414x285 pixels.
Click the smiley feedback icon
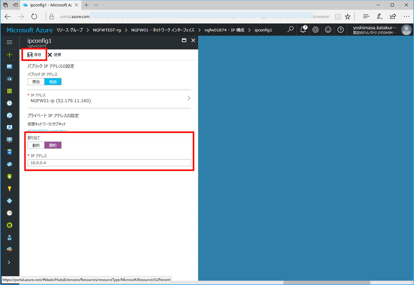pyautogui.click(x=328, y=30)
